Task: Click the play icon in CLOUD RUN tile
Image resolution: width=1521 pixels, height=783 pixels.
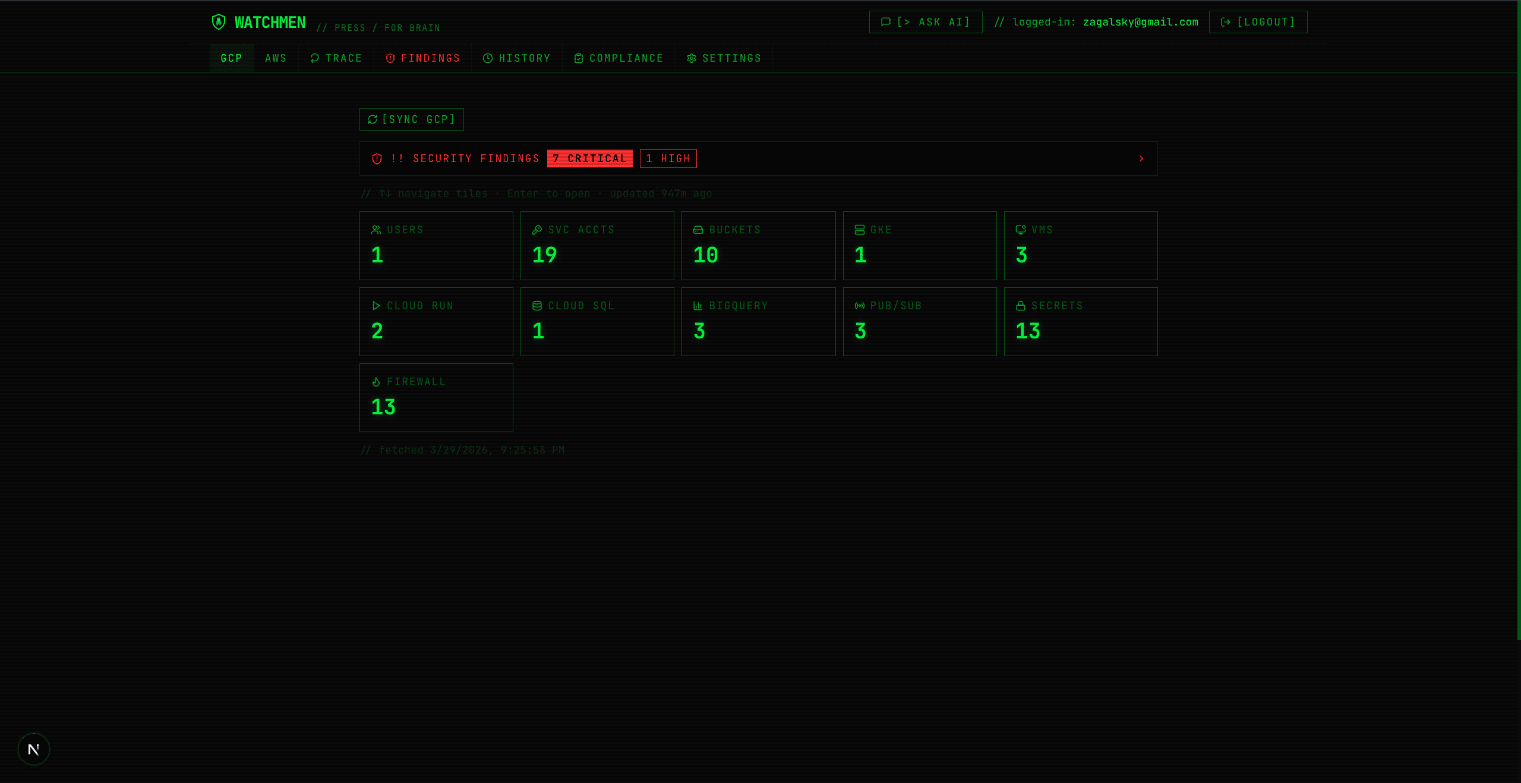Action: pyautogui.click(x=376, y=306)
